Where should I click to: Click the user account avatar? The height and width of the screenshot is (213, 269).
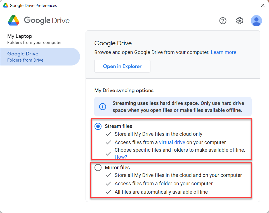coord(256,21)
